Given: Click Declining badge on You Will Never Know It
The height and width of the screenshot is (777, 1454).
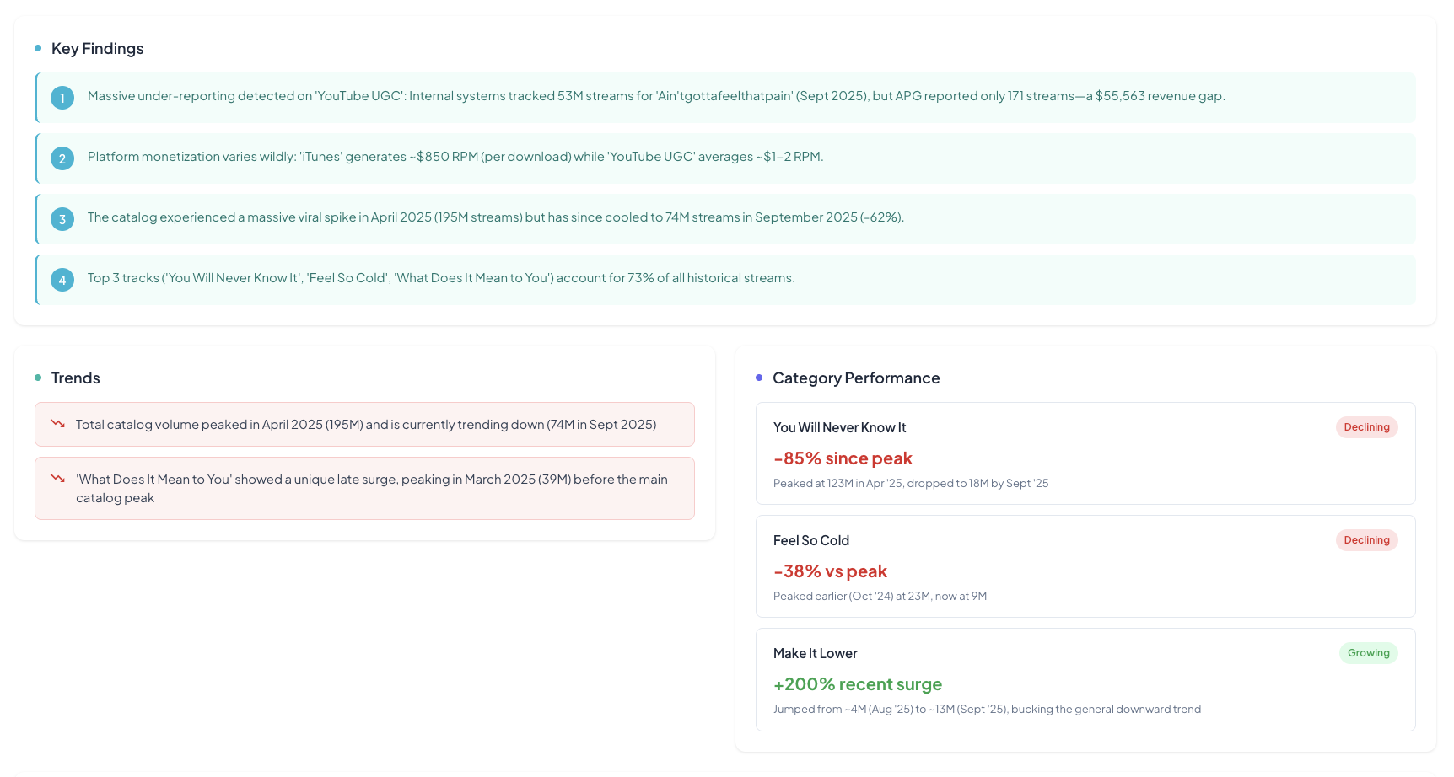Looking at the screenshot, I should 1366,427.
